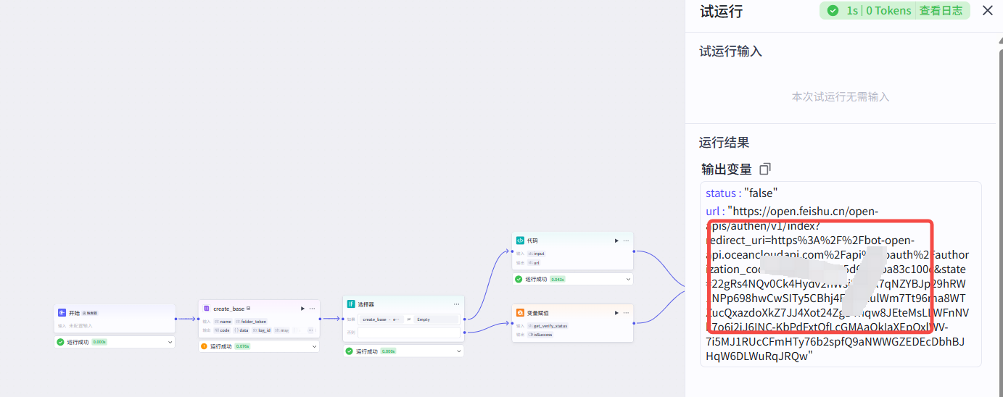Screen dimensions: 1003x397
Task: Click the name input tag in create_base
Action: coord(222,321)
